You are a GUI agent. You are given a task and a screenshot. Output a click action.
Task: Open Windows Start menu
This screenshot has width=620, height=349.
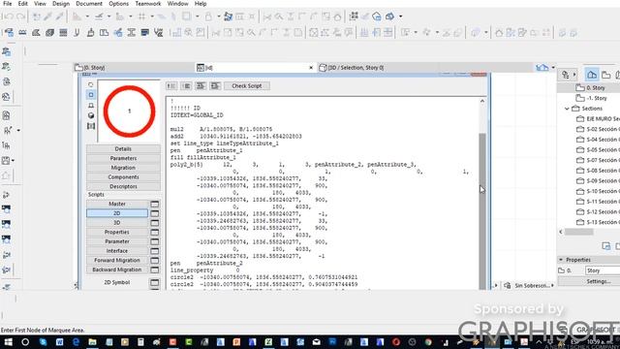pyautogui.click(x=8, y=342)
